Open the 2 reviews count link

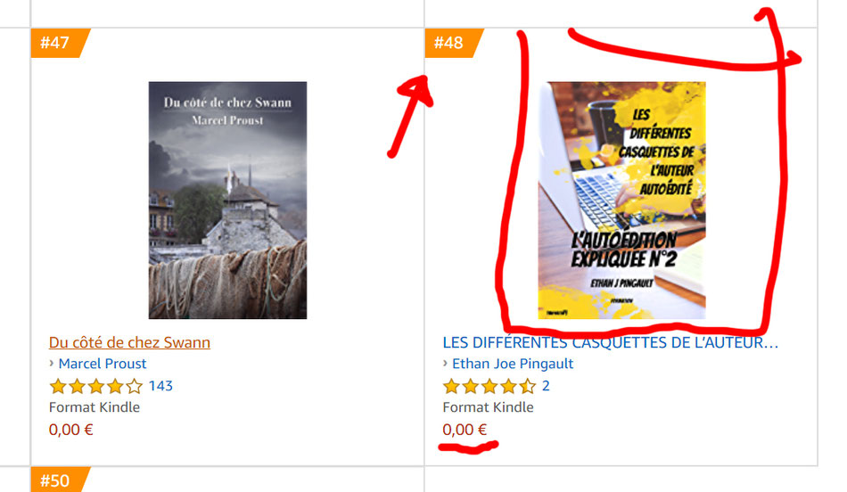546,386
